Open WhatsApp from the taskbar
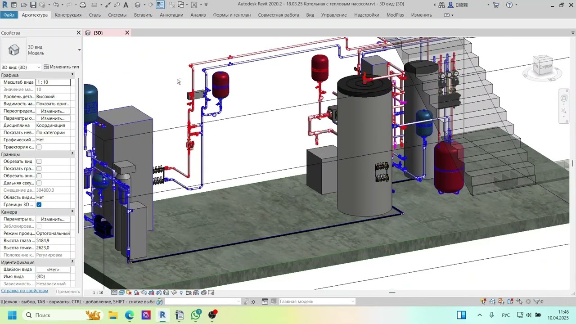This screenshot has width=576, height=324. [196, 315]
